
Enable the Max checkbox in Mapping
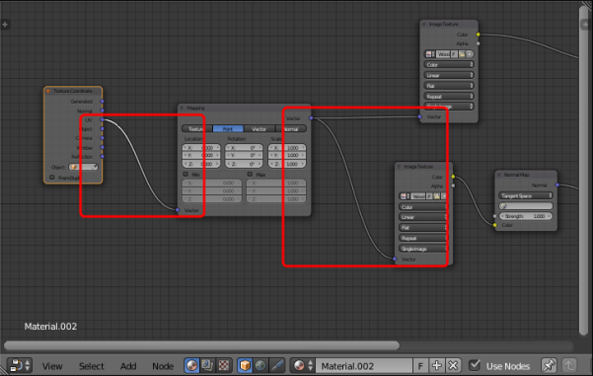250,175
